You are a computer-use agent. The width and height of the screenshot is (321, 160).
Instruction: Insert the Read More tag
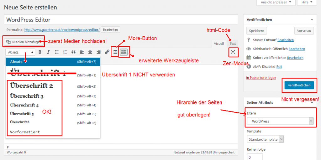[x=115, y=52]
